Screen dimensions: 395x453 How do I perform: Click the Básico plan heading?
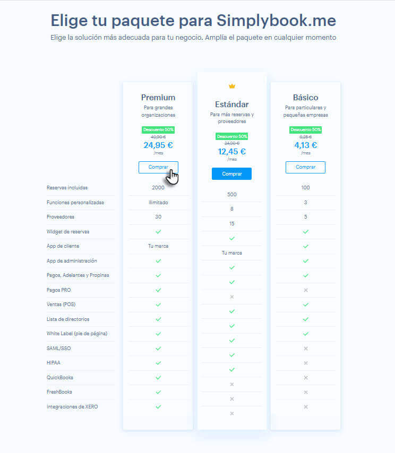coord(305,98)
